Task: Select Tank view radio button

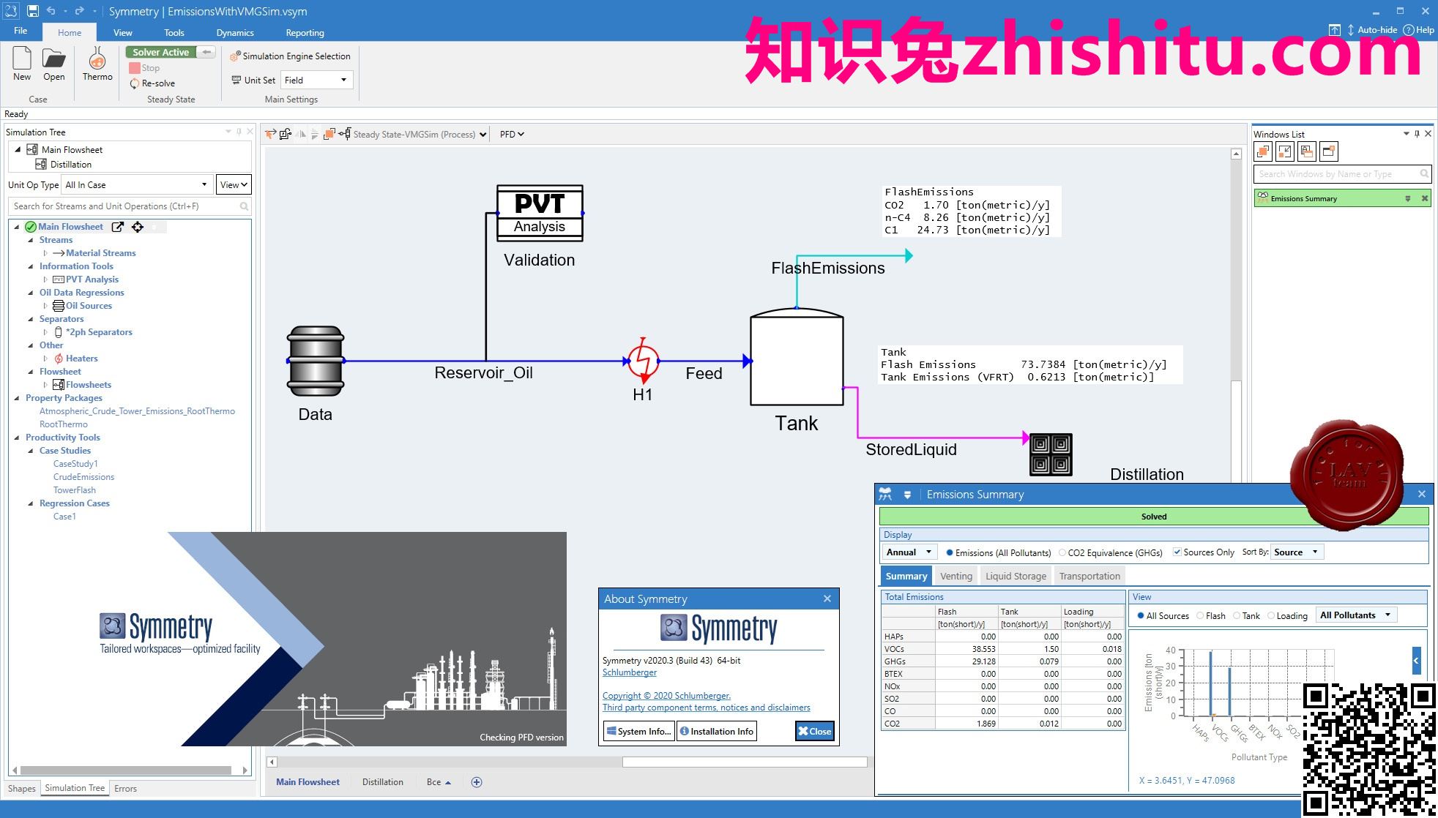Action: click(1237, 616)
